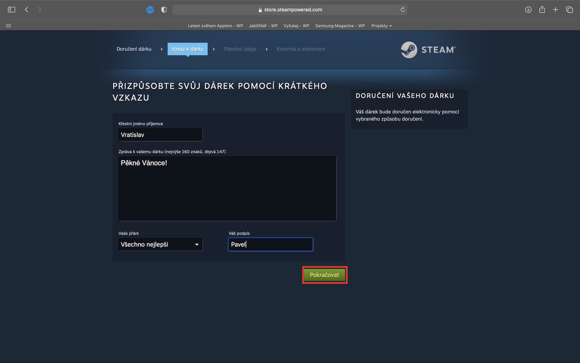The image size is (580, 363).
Task: Open the Downloads icon in the toolbar
Action: tap(528, 10)
